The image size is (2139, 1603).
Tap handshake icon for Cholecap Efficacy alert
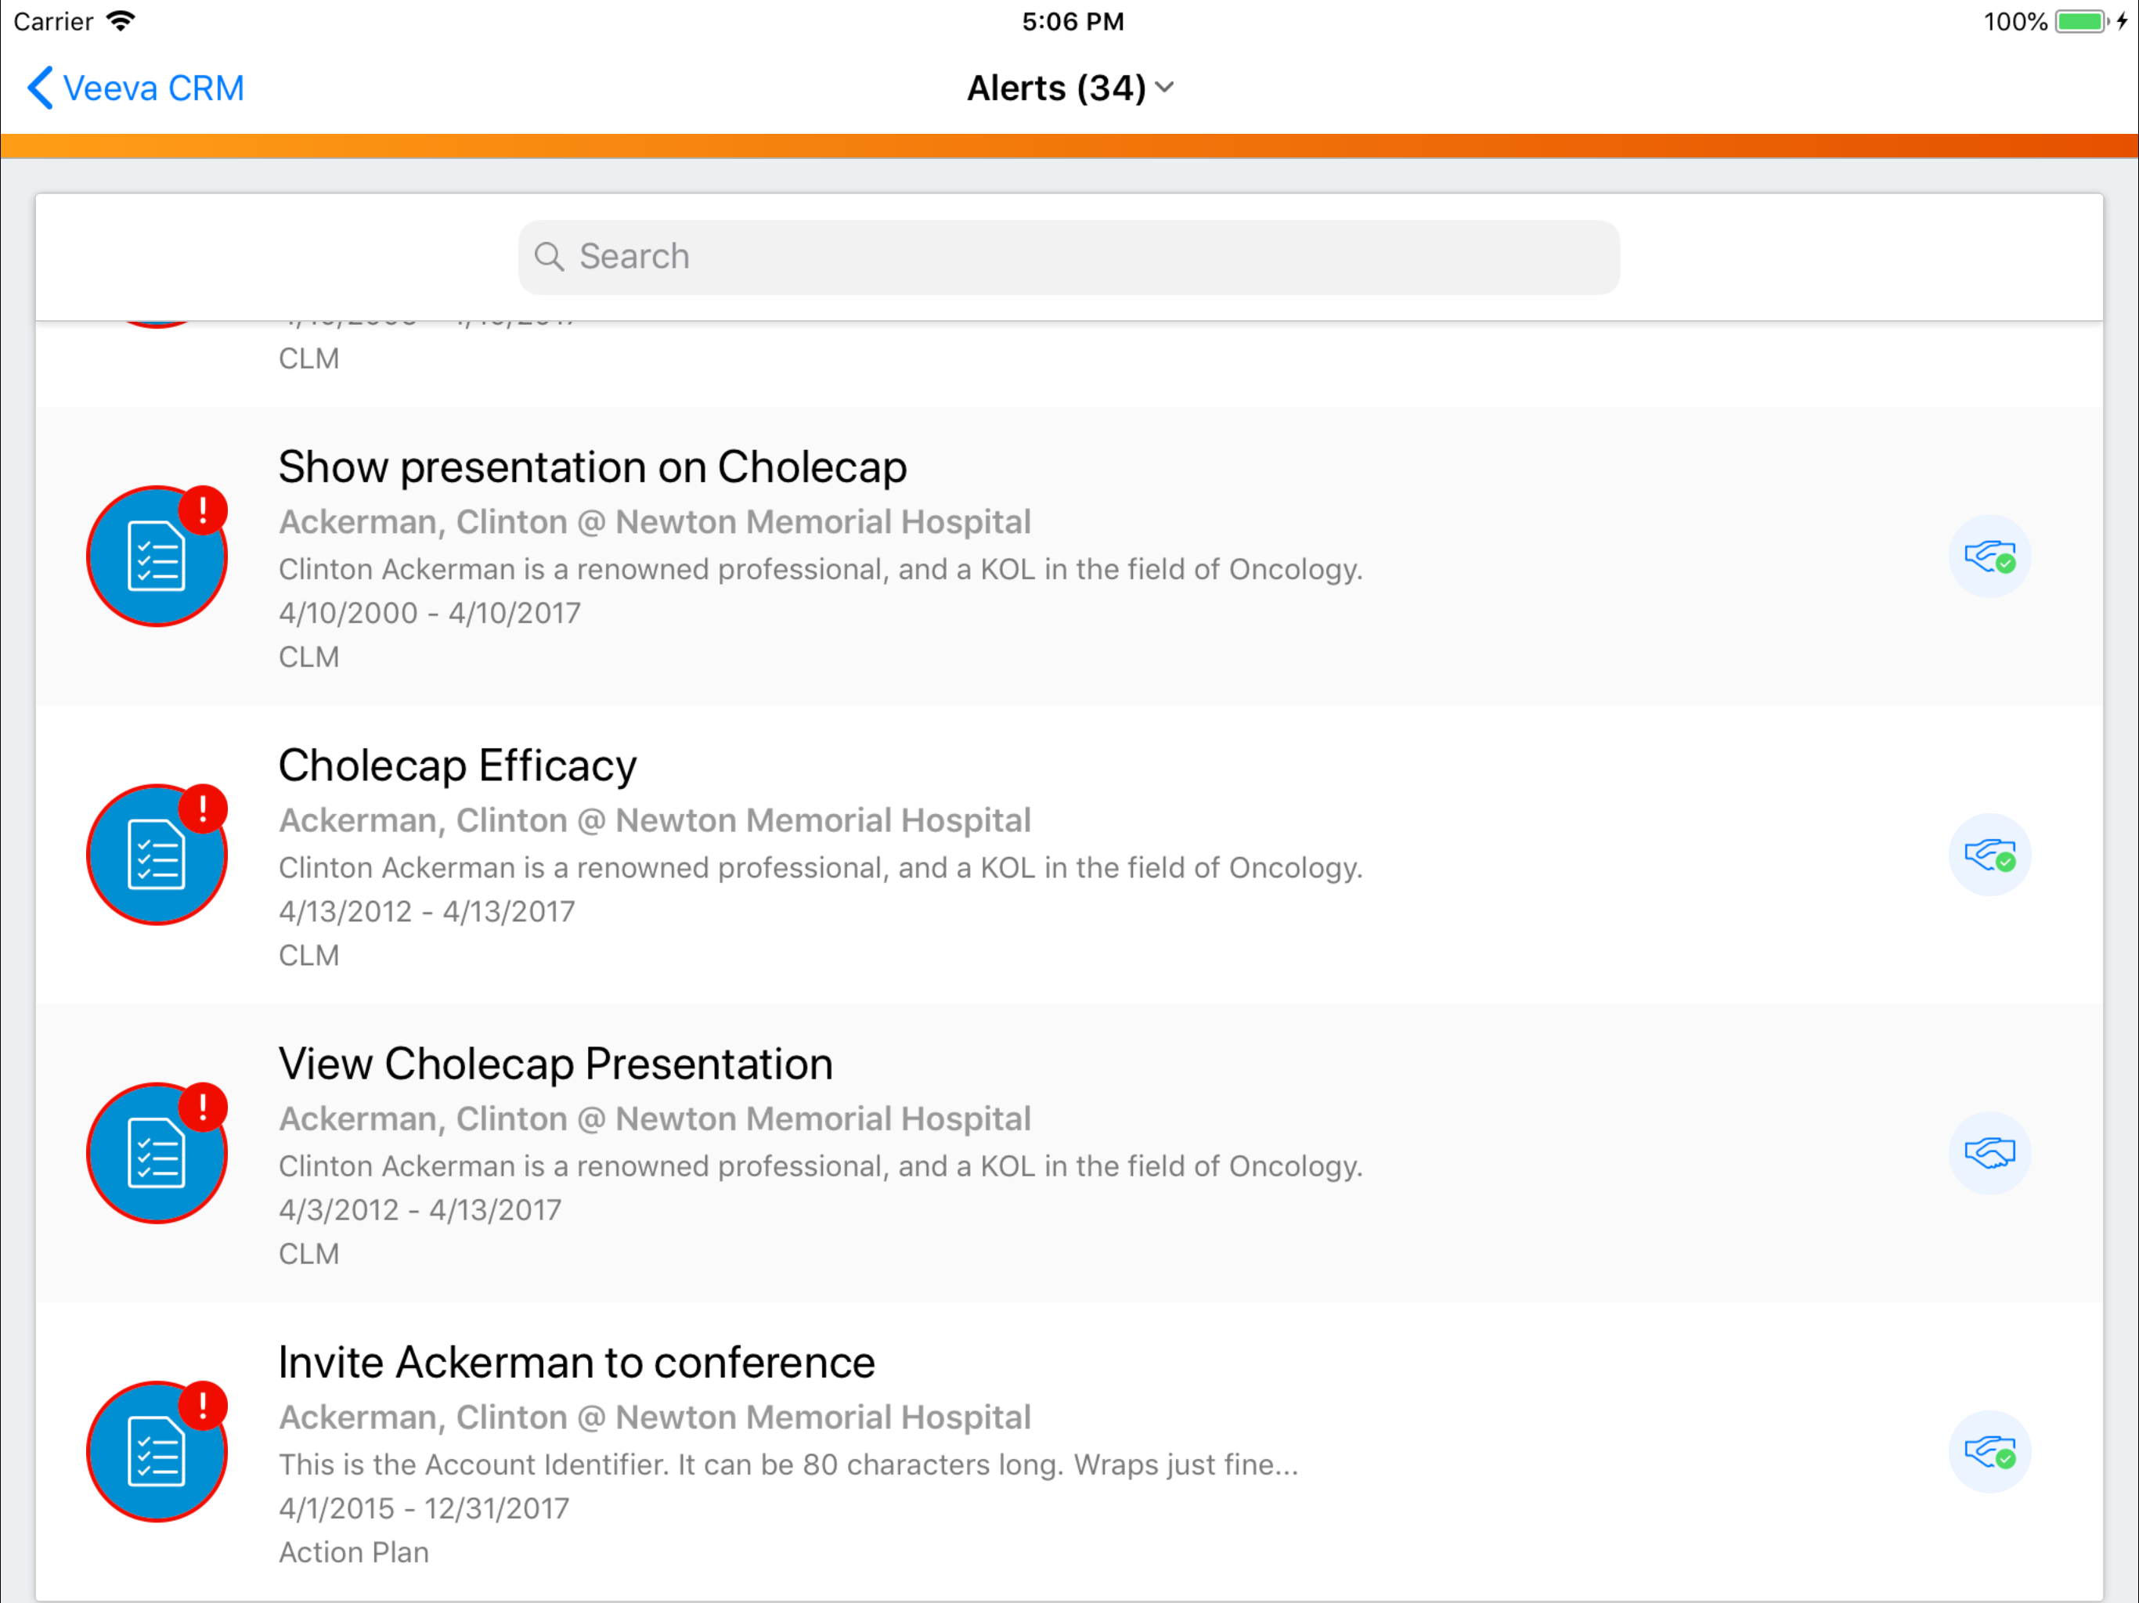point(1988,855)
